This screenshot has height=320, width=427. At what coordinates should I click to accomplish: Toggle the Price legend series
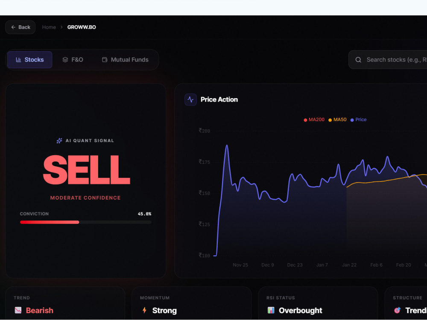click(358, 120)
